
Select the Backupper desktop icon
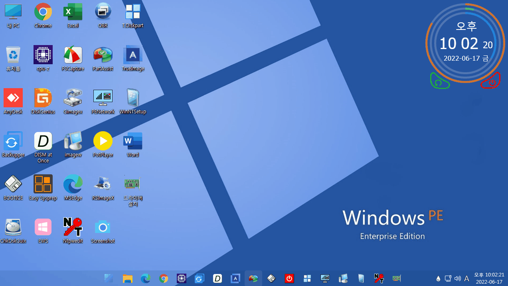click(x=13, y=144)
